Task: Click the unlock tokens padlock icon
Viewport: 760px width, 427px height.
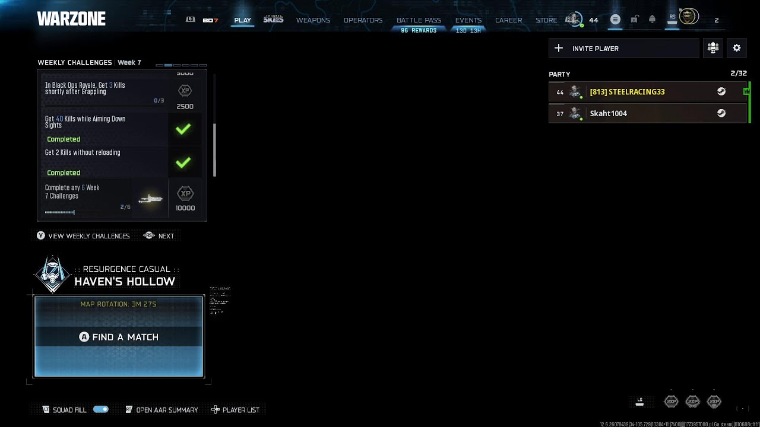Action: (x=634, y=20)
